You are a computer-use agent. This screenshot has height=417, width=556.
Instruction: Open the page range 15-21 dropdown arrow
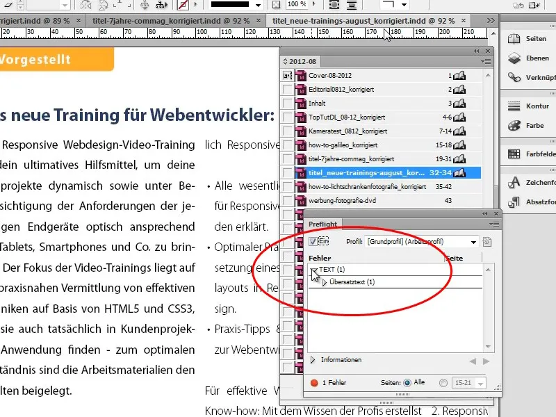[x=480, y=384]
